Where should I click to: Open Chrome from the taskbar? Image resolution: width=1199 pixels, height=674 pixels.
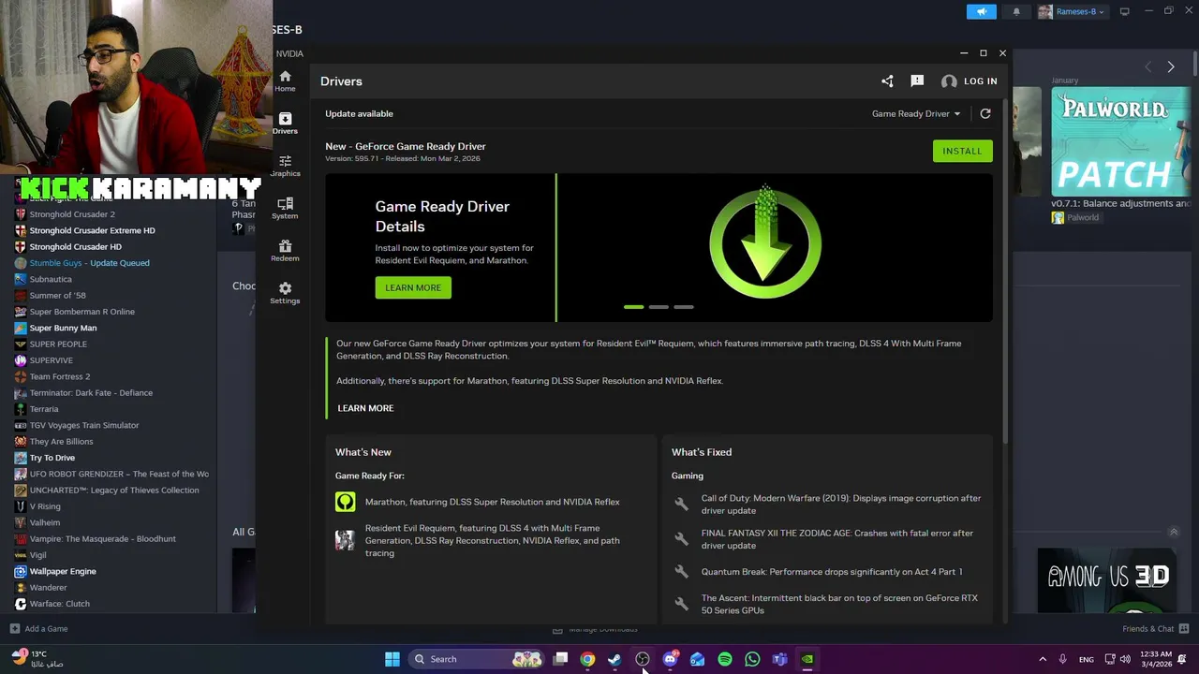587,659
